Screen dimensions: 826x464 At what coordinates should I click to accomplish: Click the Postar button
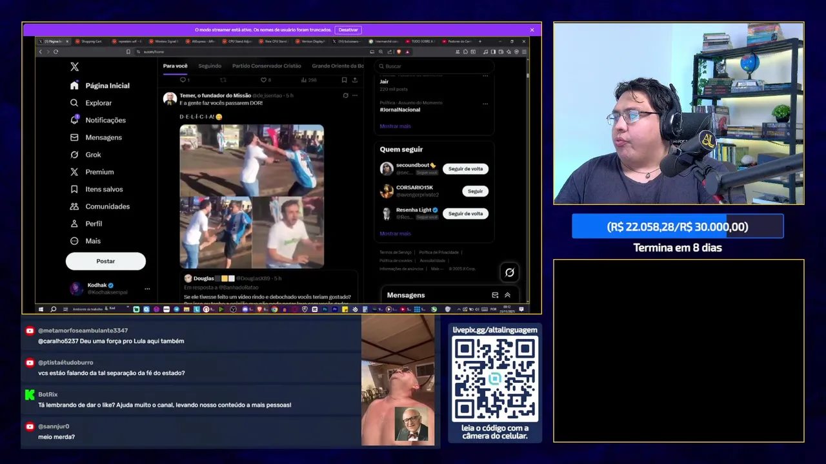[106, 261]
